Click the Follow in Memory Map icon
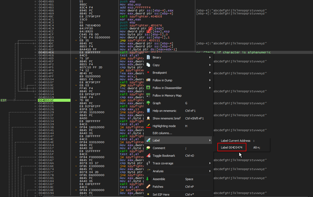This screenshot has height=197, width=313. point(148,96)
